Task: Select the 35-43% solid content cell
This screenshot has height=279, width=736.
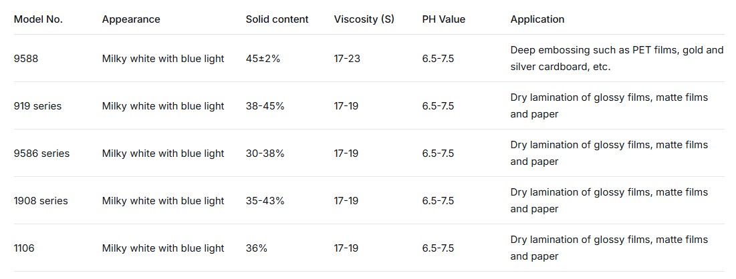Action: [265, 201]
